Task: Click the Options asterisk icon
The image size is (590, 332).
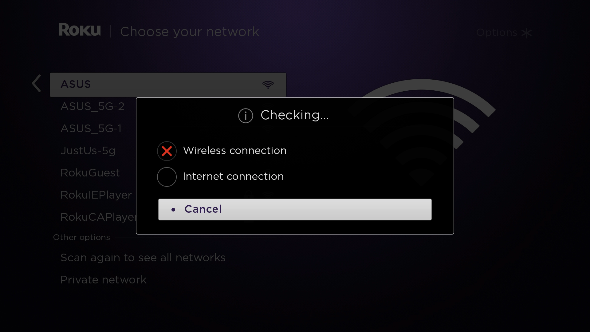Action: click(x=527, y=33)
